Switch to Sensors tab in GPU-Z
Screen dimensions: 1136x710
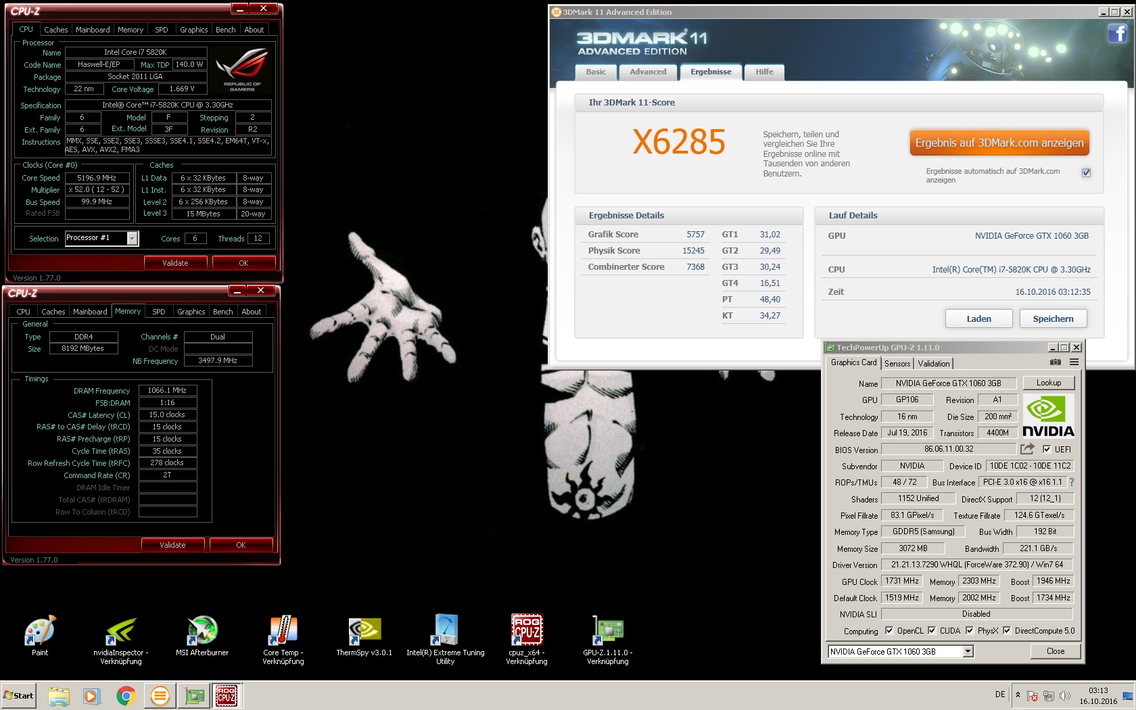(x=897, y=364)
